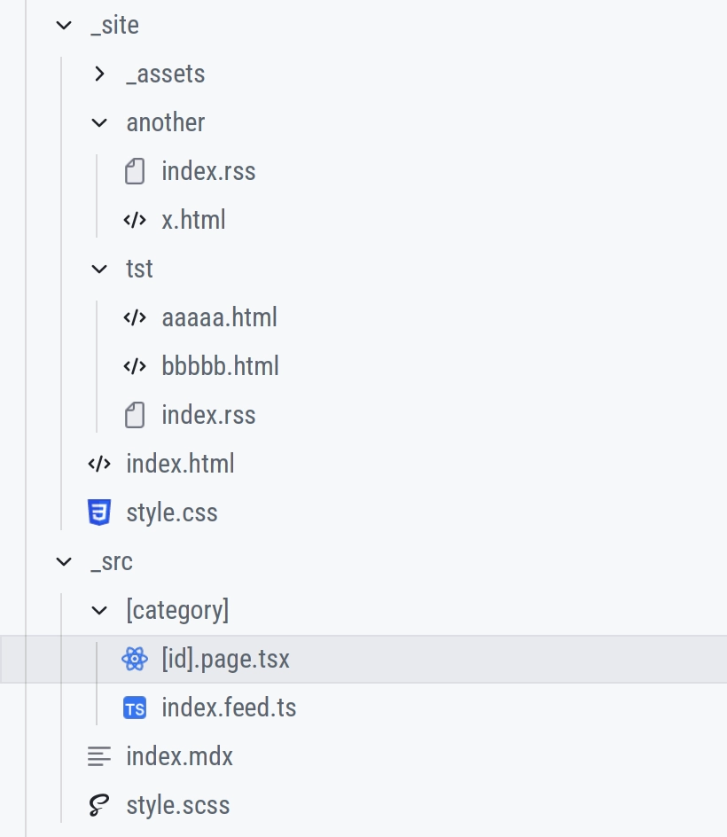Image resolution: width=727 pixels, height=837 pixels.
Task: Click the text lines icon of index.mdx
Action: click(99, 756)
